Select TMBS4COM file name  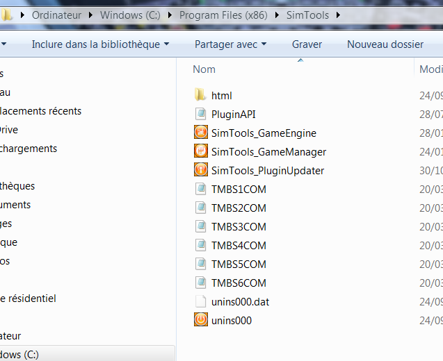(x=239, y=246)
